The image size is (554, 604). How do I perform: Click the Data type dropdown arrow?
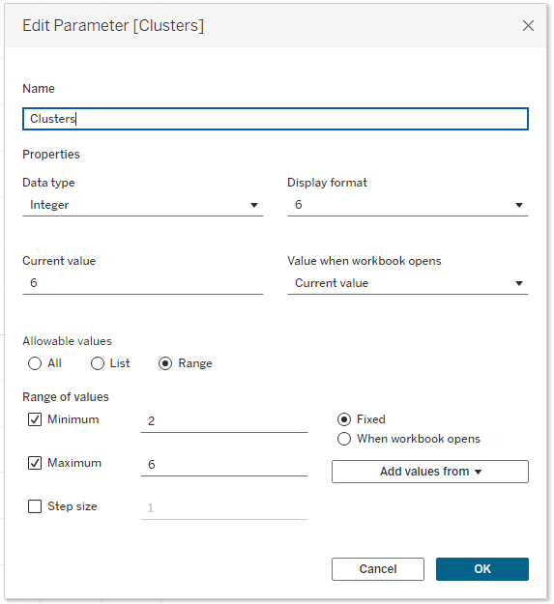[x=254, y=205]
